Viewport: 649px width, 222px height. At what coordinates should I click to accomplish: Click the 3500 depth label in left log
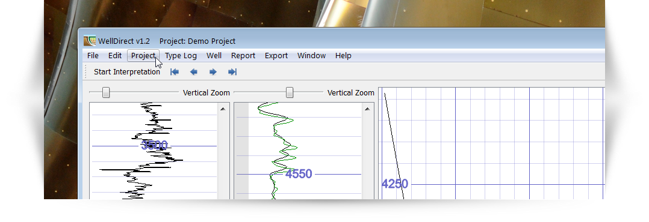[x=154, y=145]
